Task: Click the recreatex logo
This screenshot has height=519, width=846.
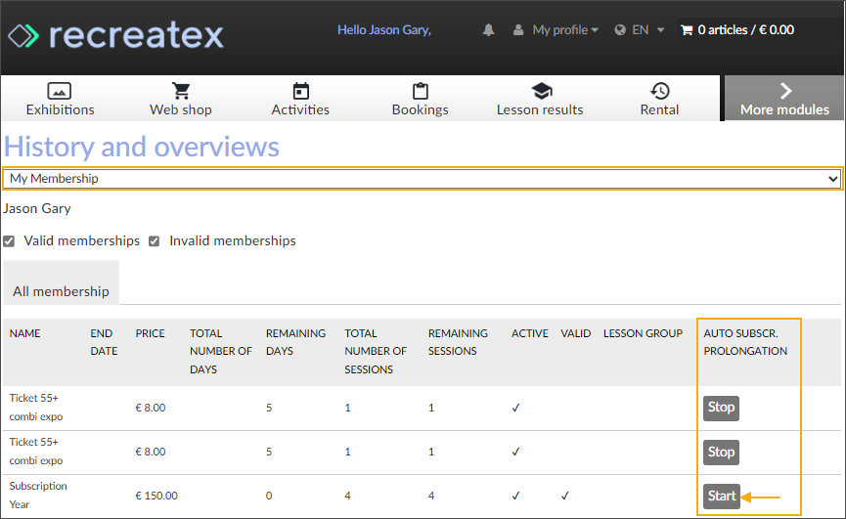Action: point(115,36)
